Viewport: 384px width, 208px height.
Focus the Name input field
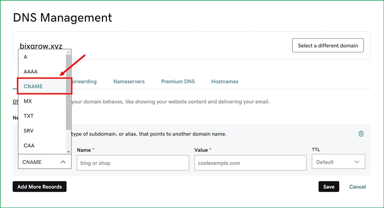click(x=133, y=163)
